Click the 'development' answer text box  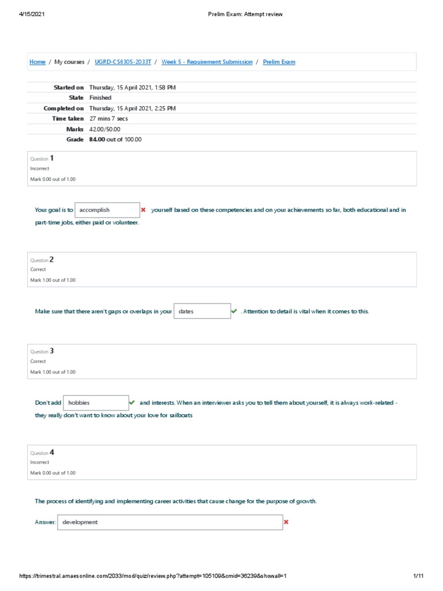click(170, 522)
